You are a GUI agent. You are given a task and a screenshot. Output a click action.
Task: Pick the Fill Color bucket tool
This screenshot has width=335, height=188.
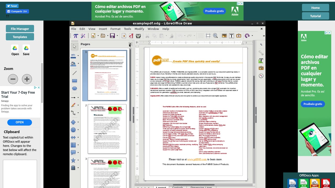pyautogui.click(x=74, y=63)
